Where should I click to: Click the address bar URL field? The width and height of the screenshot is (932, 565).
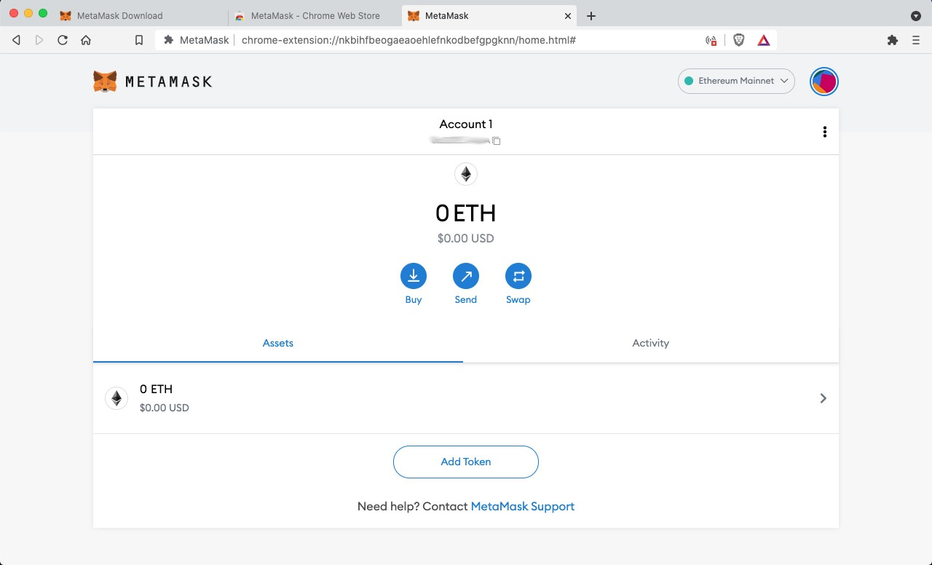(x=466, y=40)
